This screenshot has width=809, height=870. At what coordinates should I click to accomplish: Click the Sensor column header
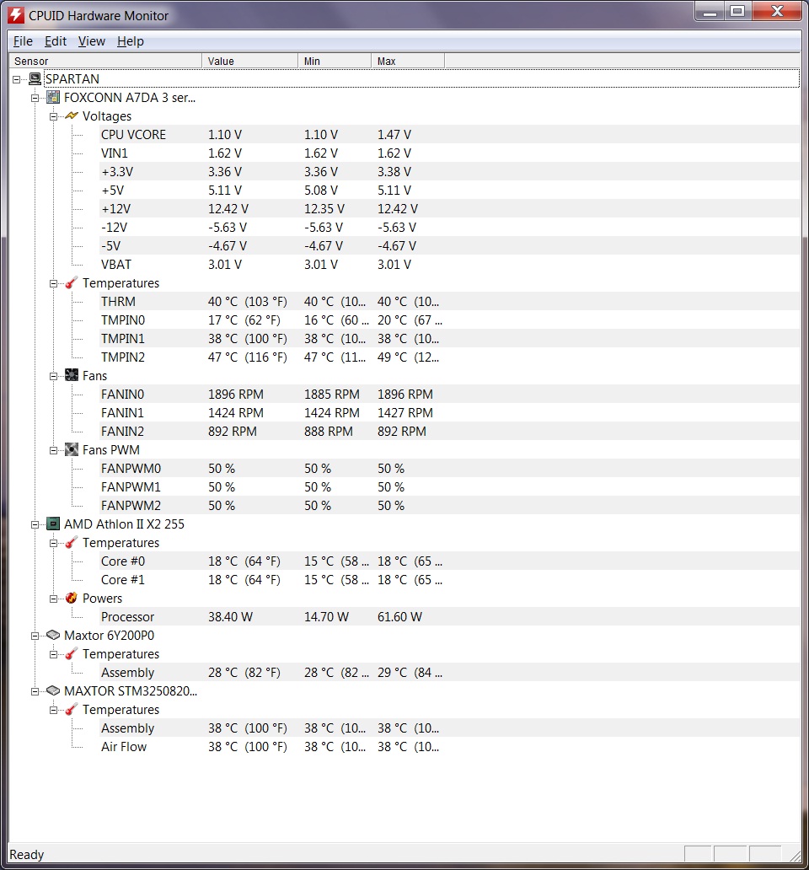pyautogui.click(x=104, y=61)
